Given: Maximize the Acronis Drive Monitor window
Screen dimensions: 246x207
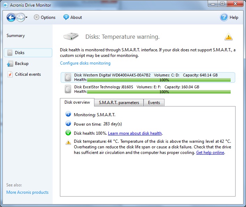Looking at the screenshot, I should 222,4.
